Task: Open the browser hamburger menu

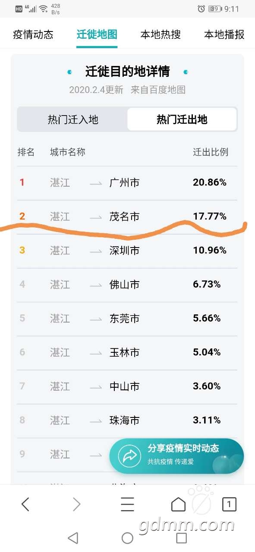Action: pos(127,504)
